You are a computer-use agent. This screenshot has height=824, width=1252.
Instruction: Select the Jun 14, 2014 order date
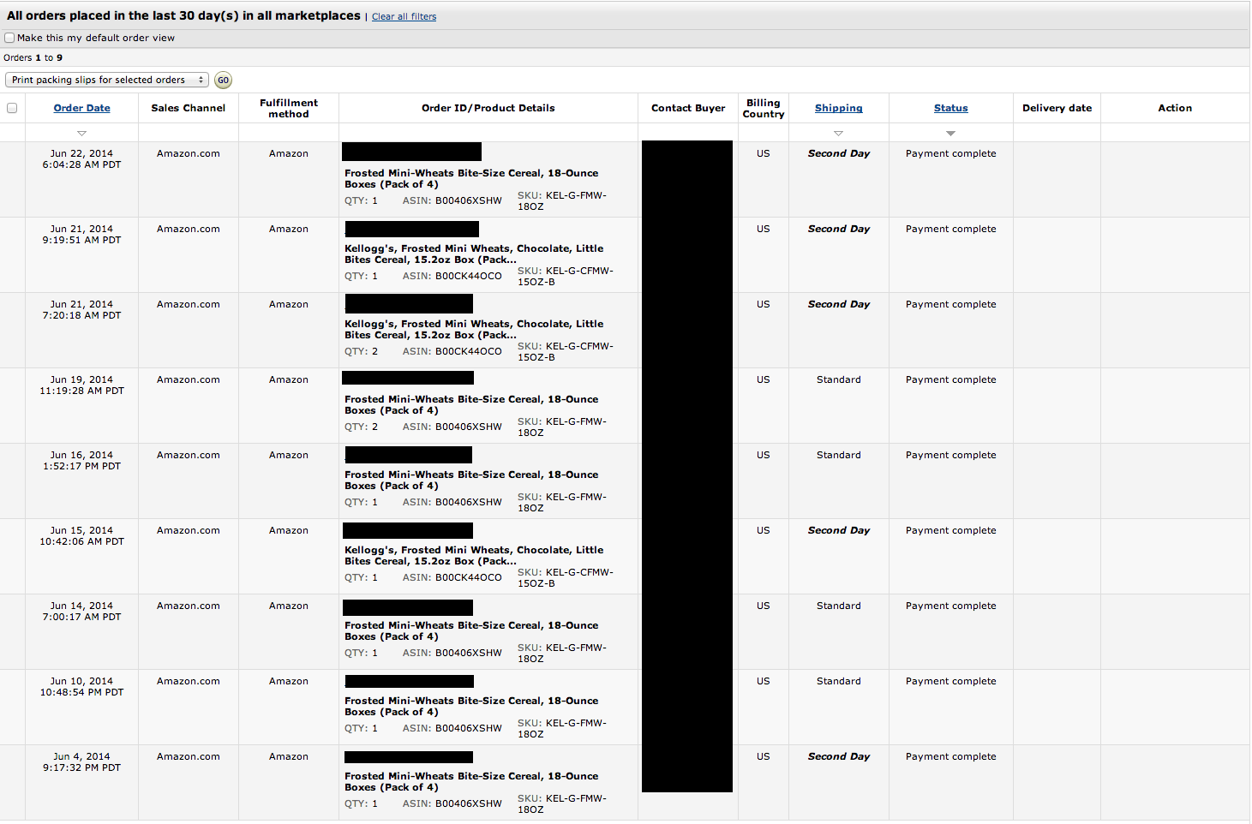(x=81, y=606)
